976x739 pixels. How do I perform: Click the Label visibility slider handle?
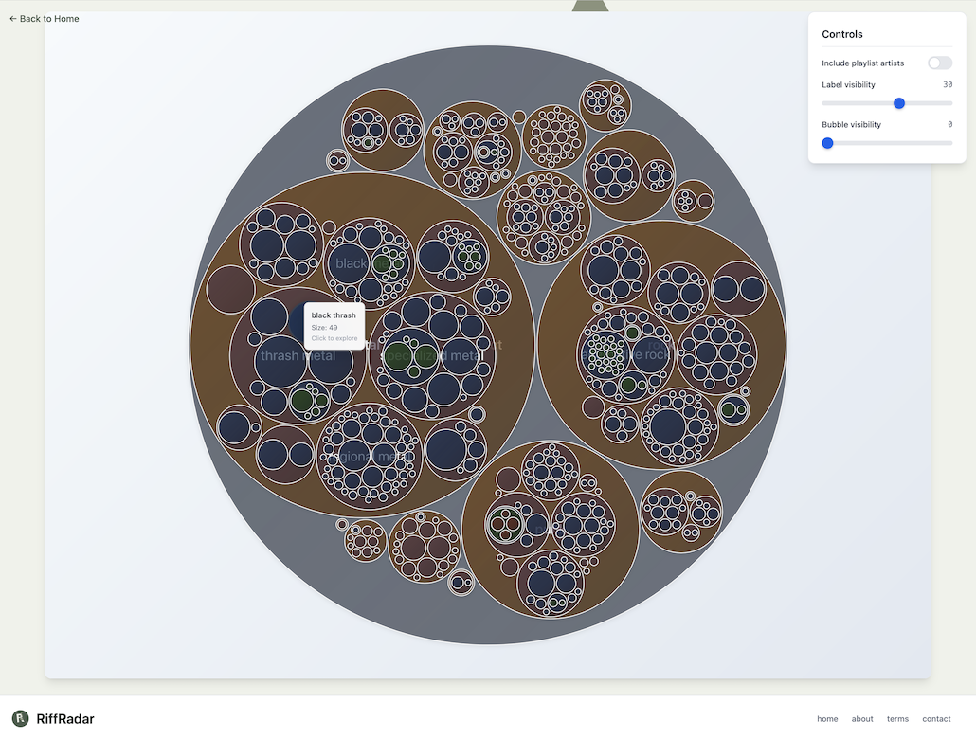(899, 103)
